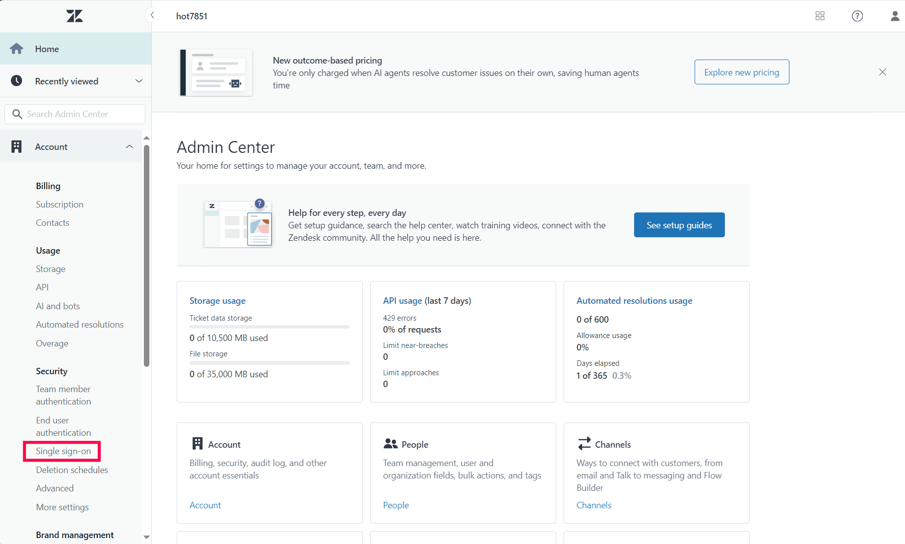Click the Explore new pricing button

741,72
